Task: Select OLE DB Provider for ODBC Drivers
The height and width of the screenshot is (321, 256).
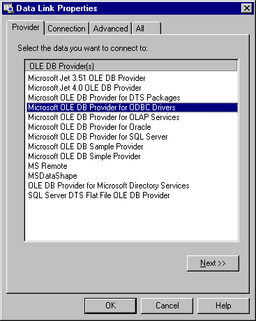Action: click(x=132, y=107)
